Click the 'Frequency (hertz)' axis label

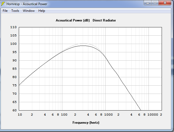tap(86, 123)
